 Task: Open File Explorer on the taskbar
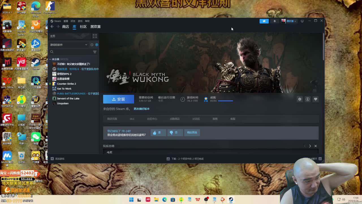click(x=156, y=200)
